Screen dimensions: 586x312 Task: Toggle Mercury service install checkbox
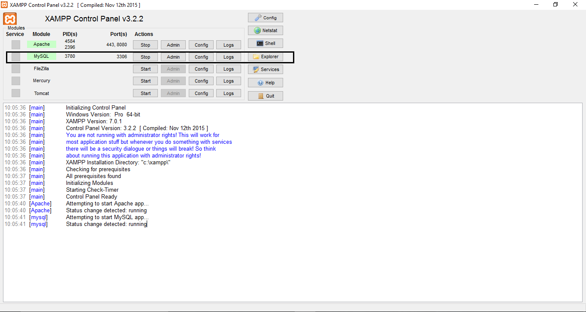point(16,81)
